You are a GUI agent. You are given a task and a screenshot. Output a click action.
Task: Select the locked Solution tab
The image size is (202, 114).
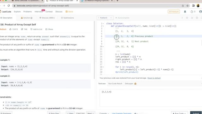click(27, 18)
